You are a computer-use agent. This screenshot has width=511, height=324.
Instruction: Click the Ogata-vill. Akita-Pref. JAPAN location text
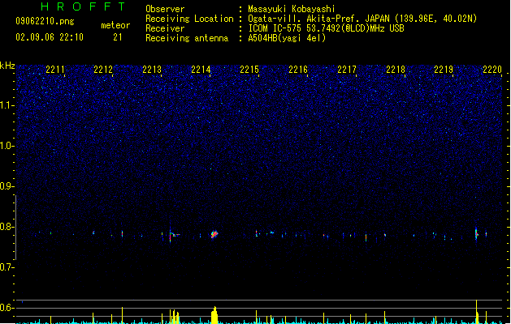(362, 19)
